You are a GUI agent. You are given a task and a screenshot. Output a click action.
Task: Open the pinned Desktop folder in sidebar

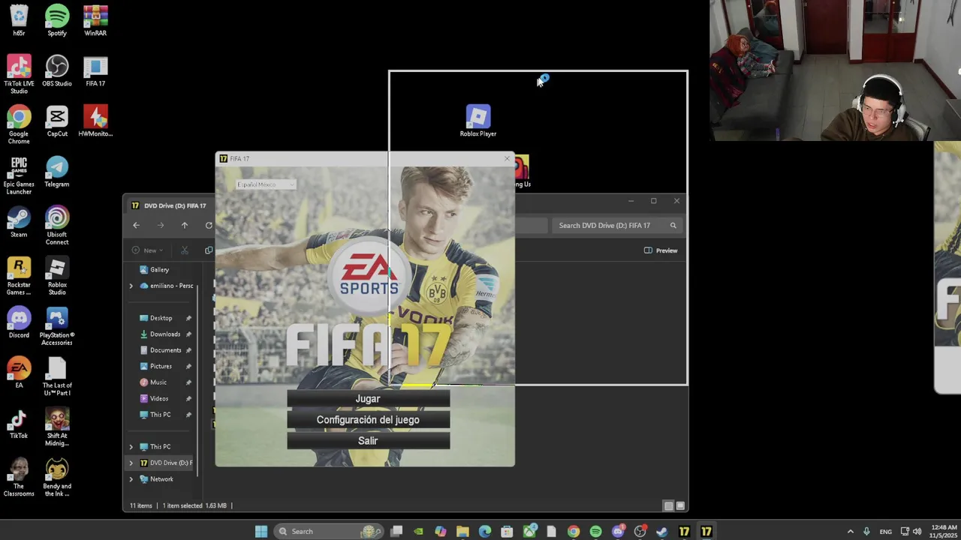point(161,318)
